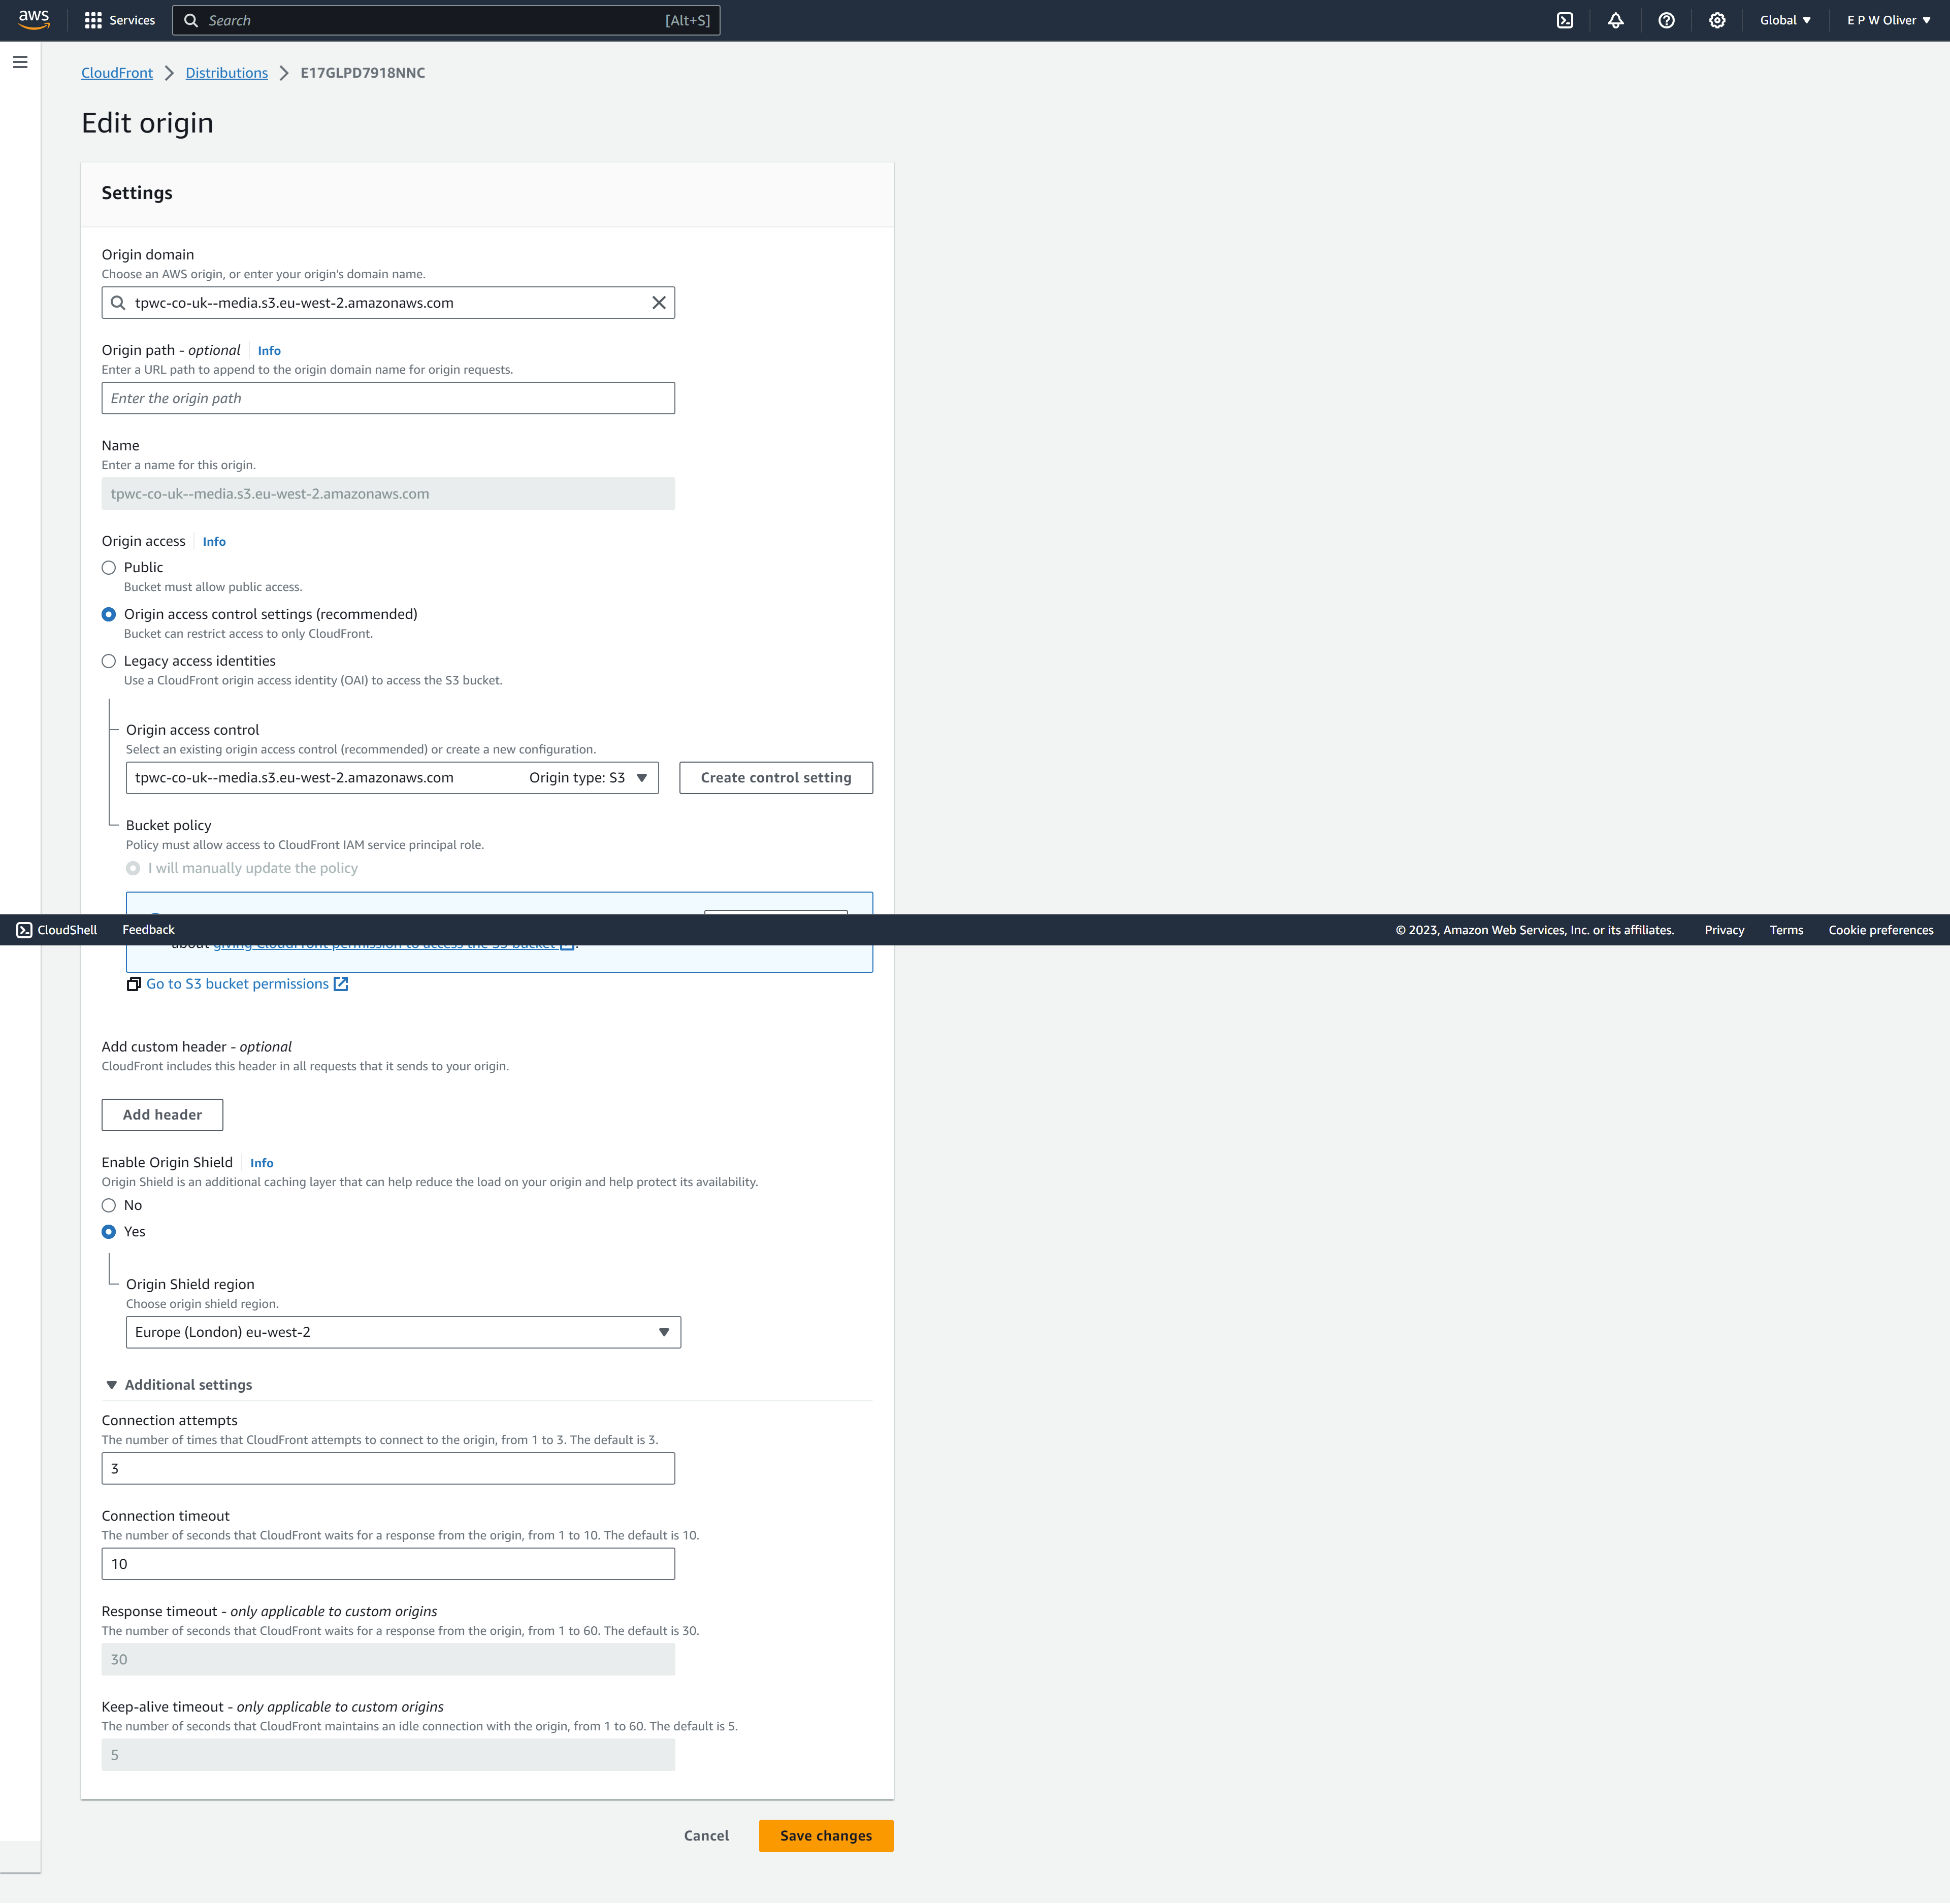
Task: Click the copy icon beside S3 permissions link
Action: point(134,984)
